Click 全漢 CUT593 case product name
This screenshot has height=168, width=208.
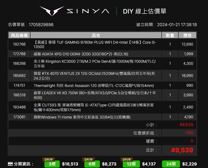point(94,107)
